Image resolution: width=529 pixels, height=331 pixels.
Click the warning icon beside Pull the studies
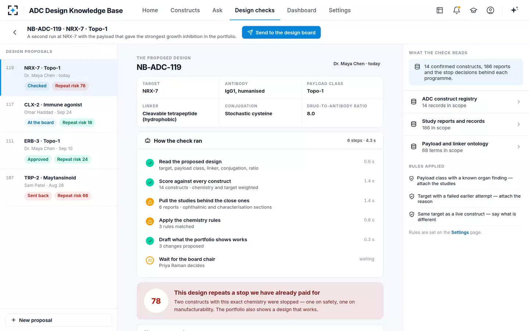tap(150, 202)
